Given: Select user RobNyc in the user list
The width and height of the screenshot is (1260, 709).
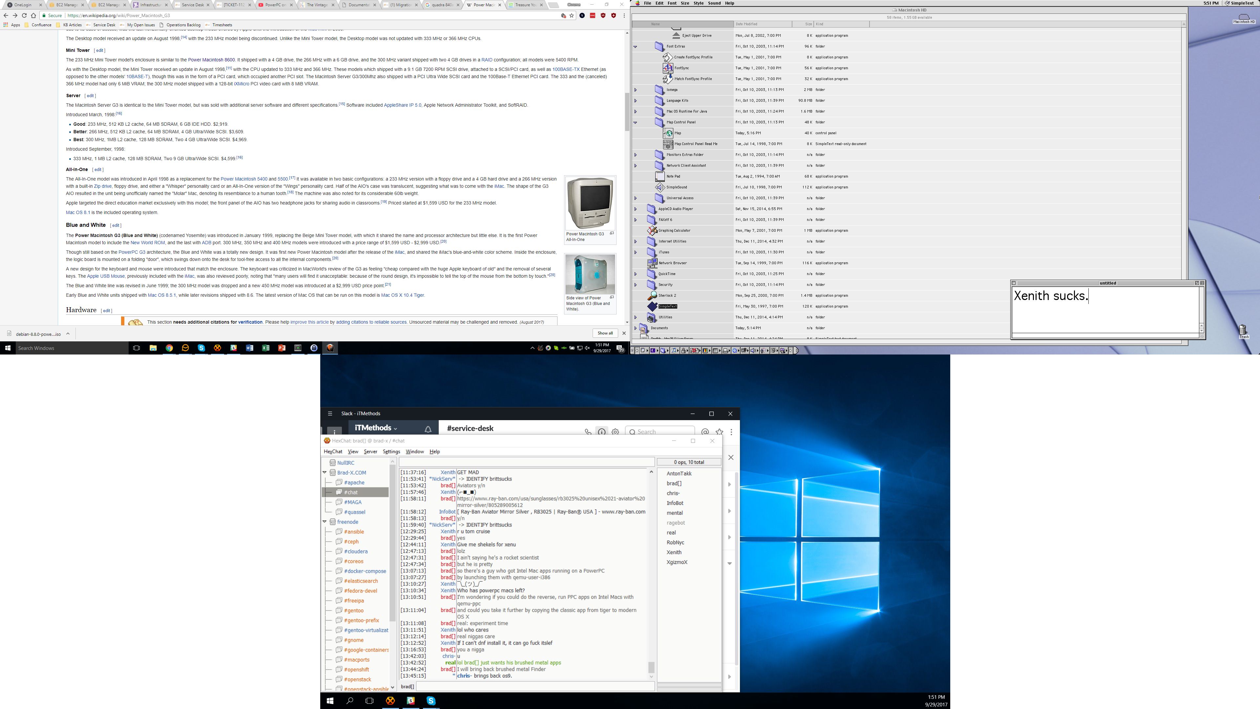Looking at the screenshot, I should click(x=675, y=542).
